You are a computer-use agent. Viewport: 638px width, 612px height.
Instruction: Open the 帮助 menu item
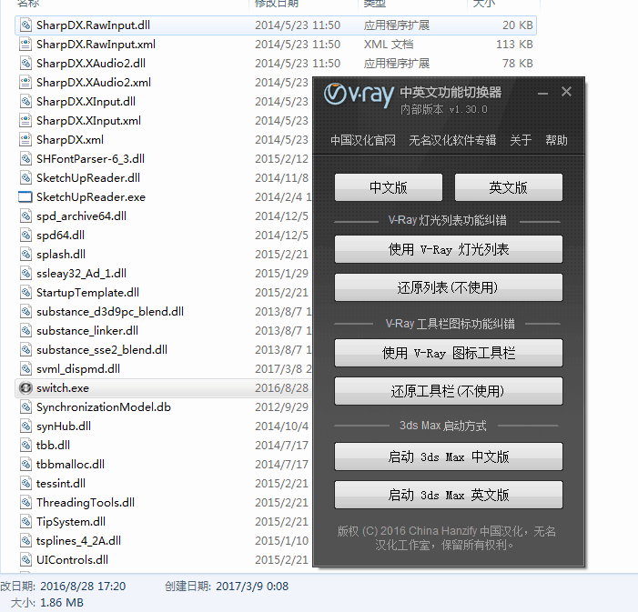click(x=556, y=140)
